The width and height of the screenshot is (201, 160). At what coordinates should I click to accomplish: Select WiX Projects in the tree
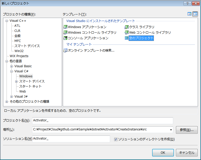[19, 56]
